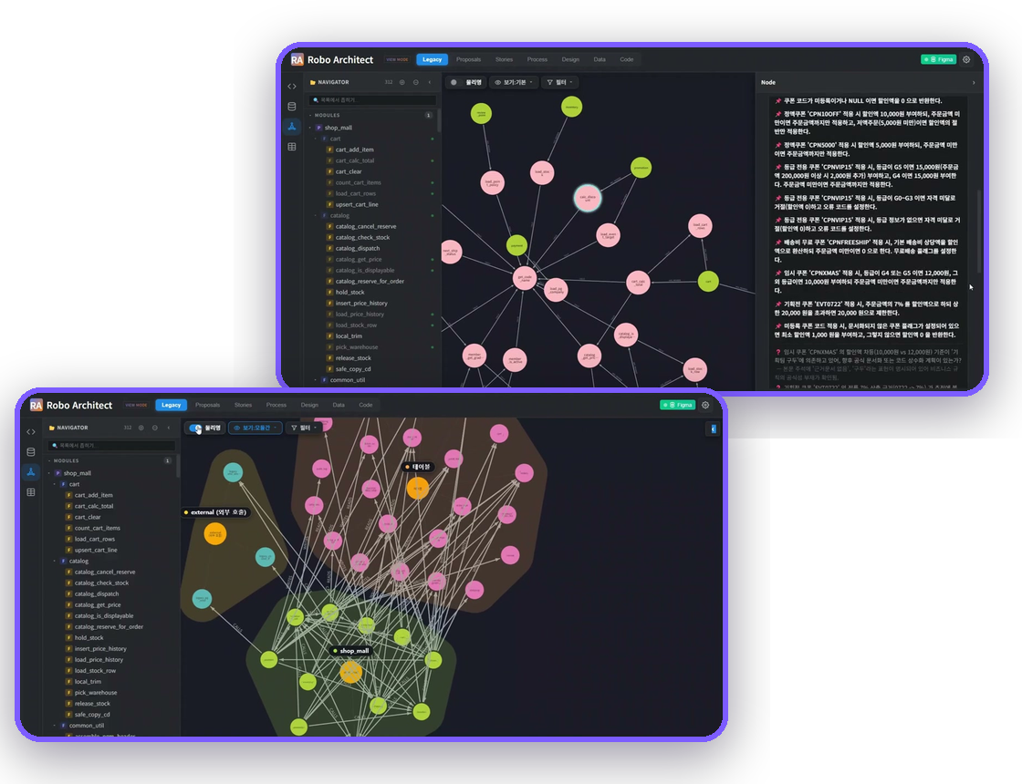1022x784 pixels.
Task: Collapse Node panel chevron in top window
Action: tap(974, 83)
